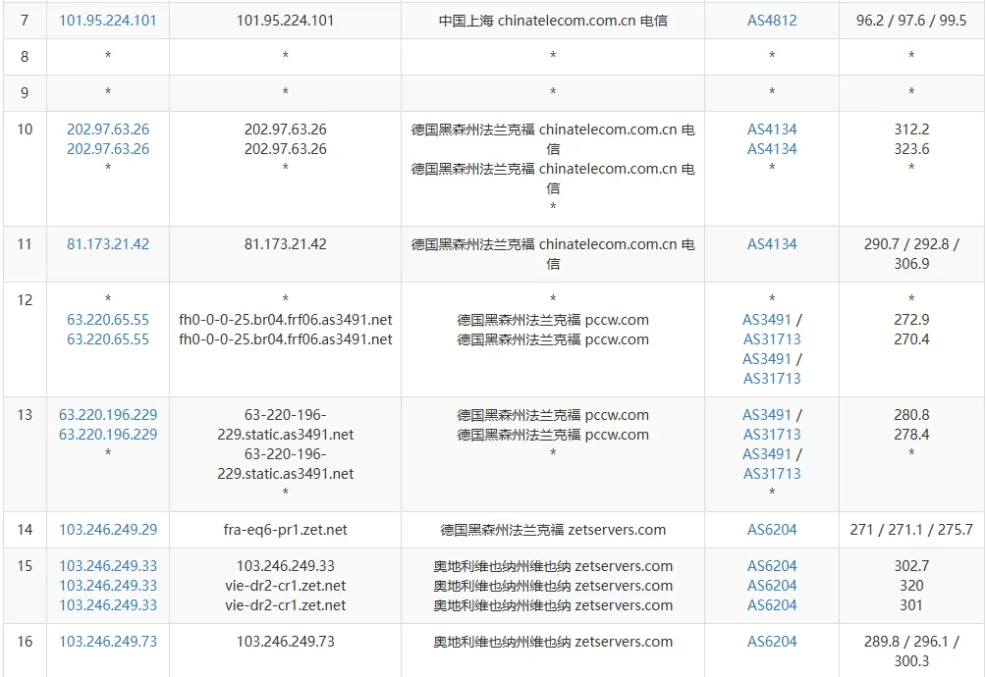Open the first 103.246.249.33 link
Screen dimensions: 986x677
[108, 566]
